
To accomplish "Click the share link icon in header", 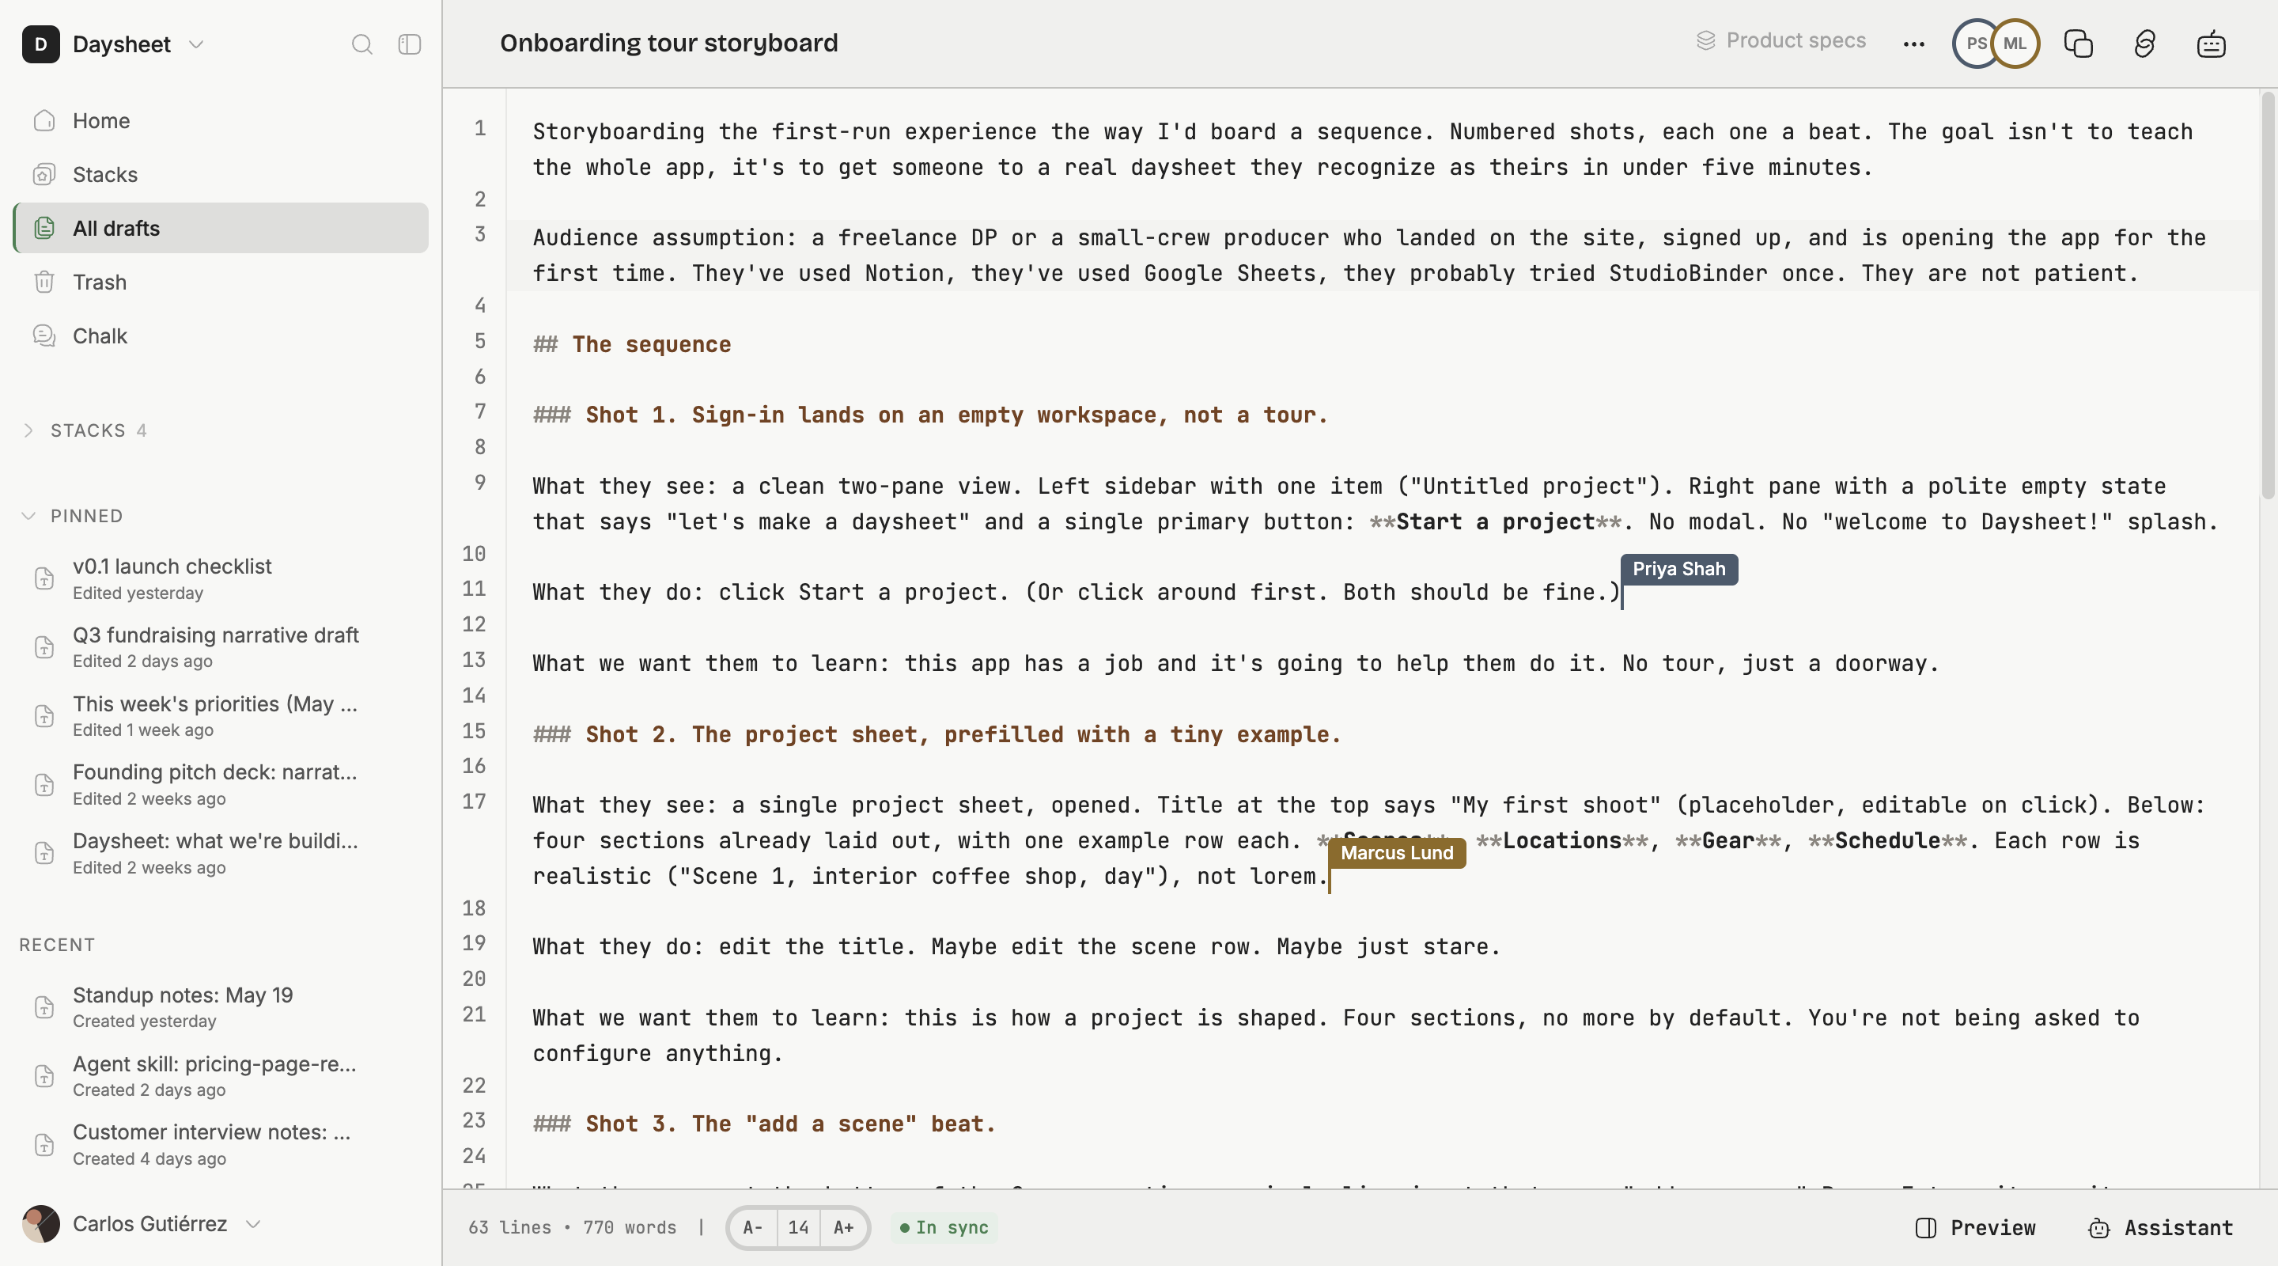I will click(x=2144, y=44).
